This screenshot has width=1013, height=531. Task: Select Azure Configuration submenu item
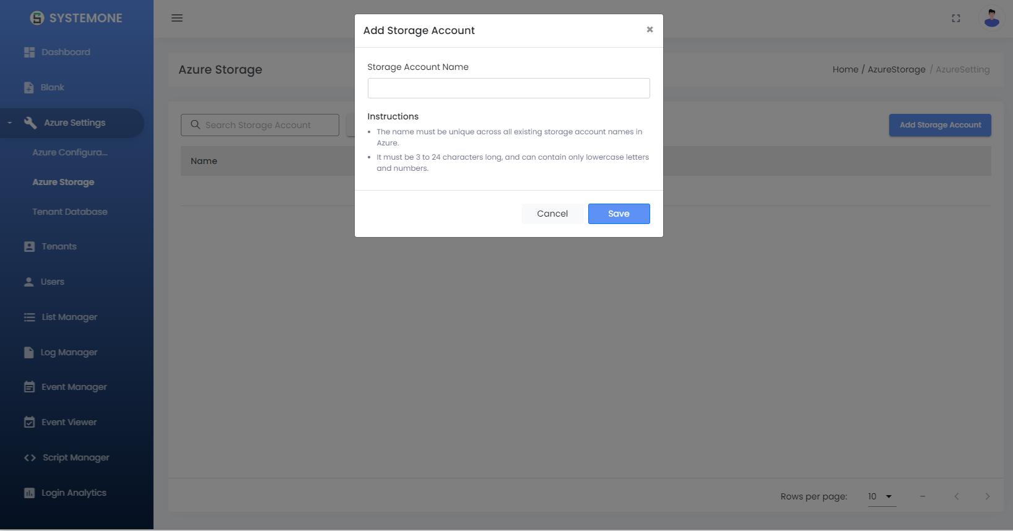(x=70, y=152)
